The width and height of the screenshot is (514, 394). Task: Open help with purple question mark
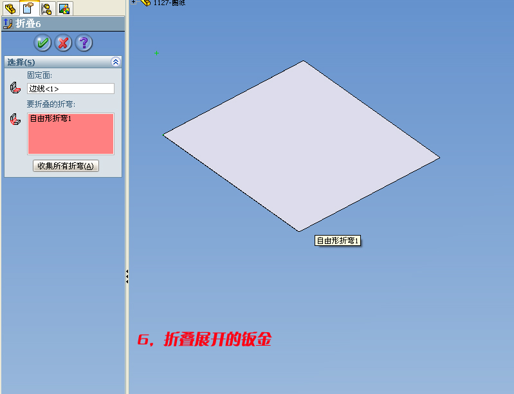pyautogui.click(x=84, y=42)
